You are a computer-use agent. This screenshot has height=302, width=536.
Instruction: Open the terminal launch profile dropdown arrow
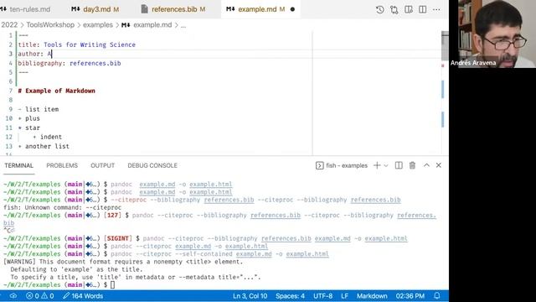click(386, 166)
